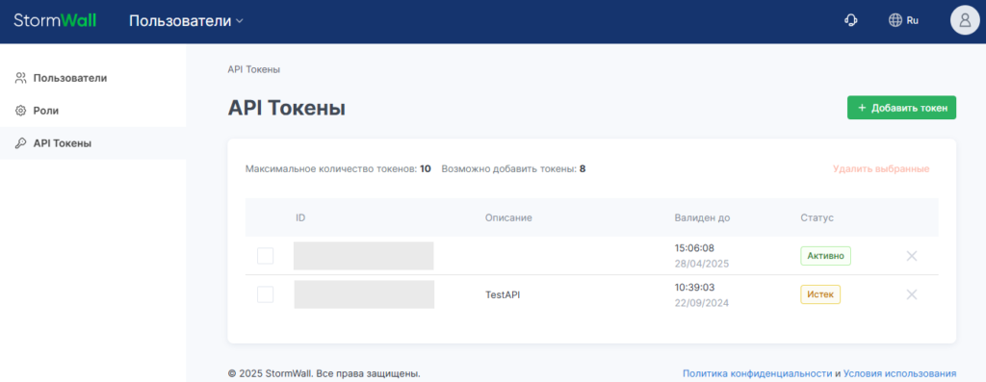This screenshot has width=986, height=382.
Task: Open the Политика конфиденциальности link
Action: point(757,374)
